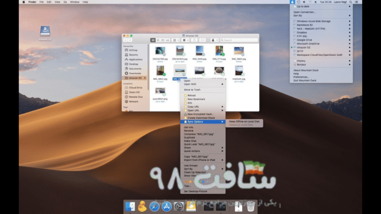Screen dimensions: 381x214
Task: Apply the blue tag color
Action: 203,181
